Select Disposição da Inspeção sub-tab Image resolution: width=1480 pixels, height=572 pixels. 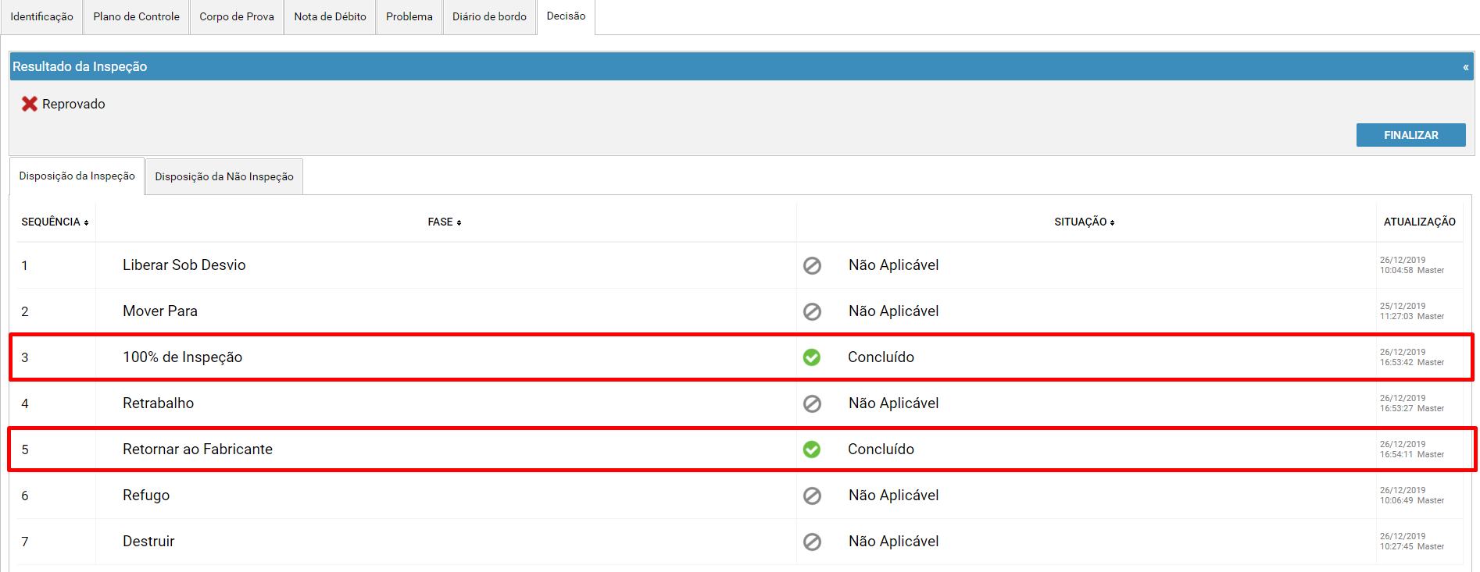[x=77, y=176]
